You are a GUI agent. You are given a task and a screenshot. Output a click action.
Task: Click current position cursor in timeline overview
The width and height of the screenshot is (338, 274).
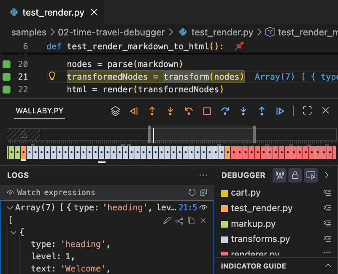pos(154,135)
